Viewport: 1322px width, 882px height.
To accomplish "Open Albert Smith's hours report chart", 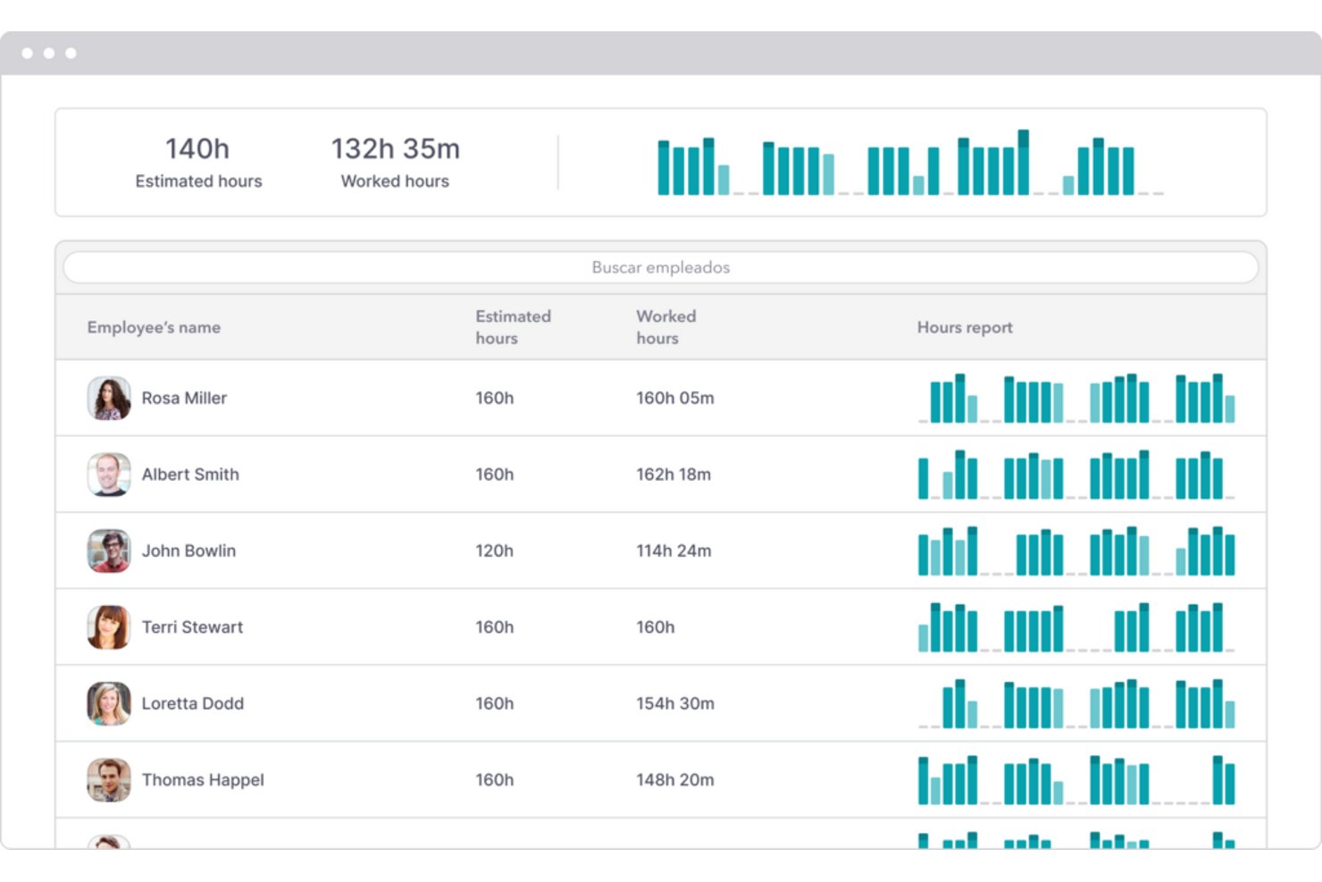I will click(1076, 475).
